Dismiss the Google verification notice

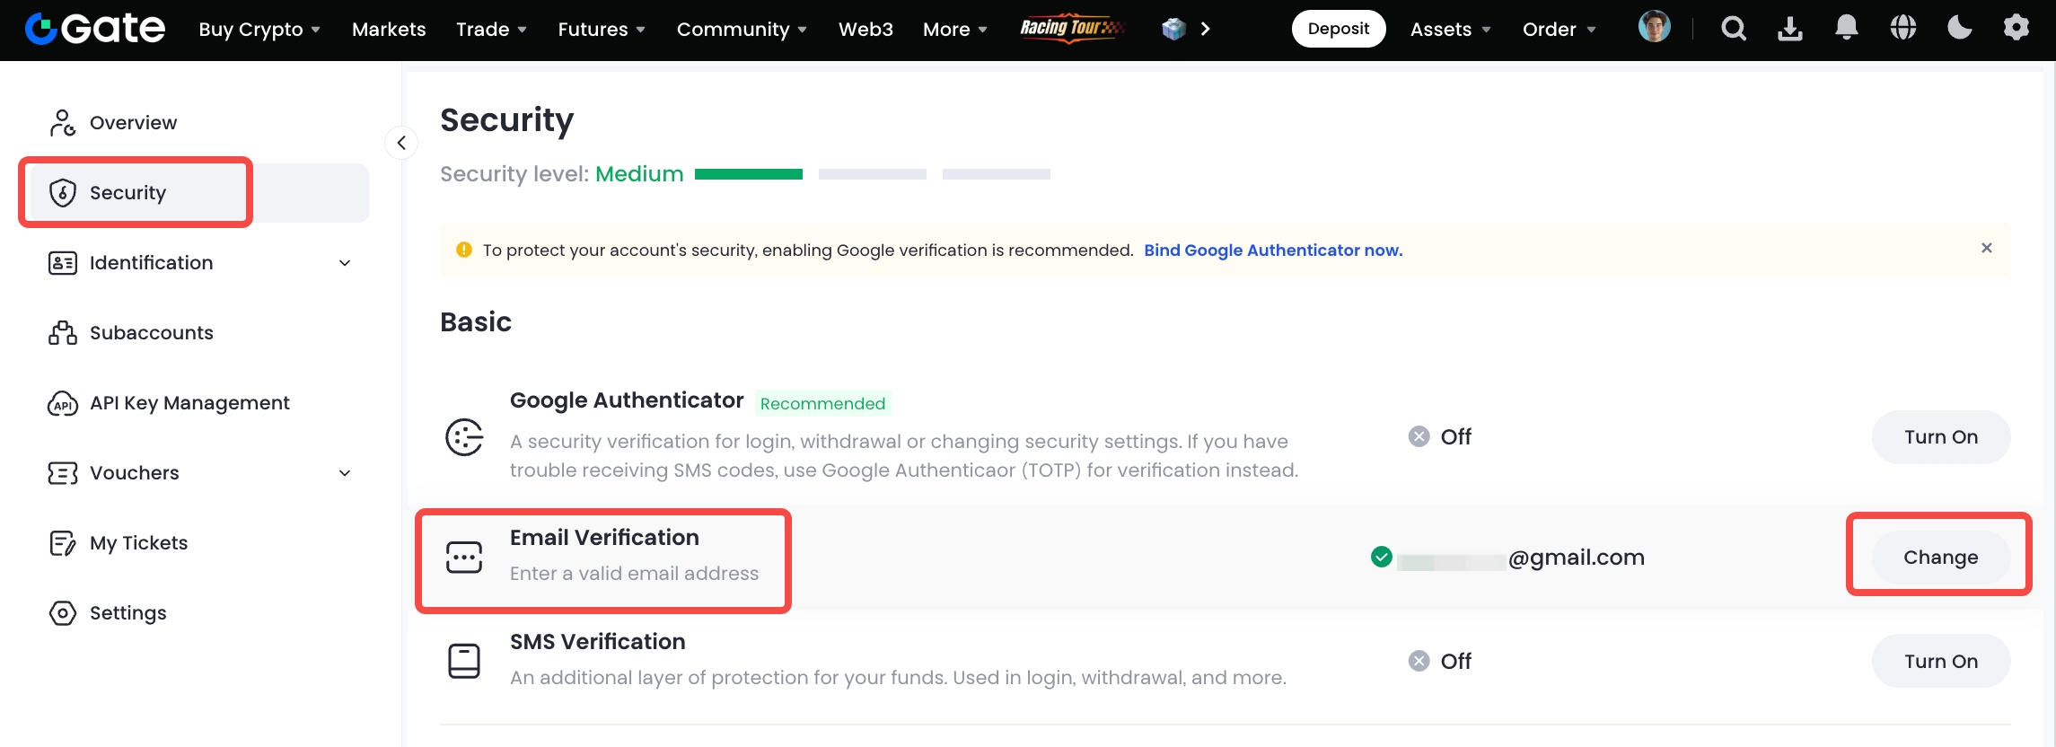pos(1986,249)
